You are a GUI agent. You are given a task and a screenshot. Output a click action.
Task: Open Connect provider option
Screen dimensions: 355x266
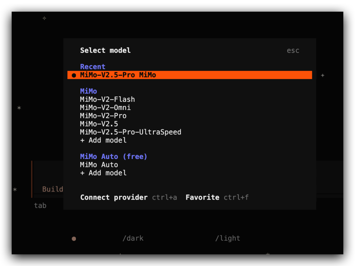click(x=129, y=197)
